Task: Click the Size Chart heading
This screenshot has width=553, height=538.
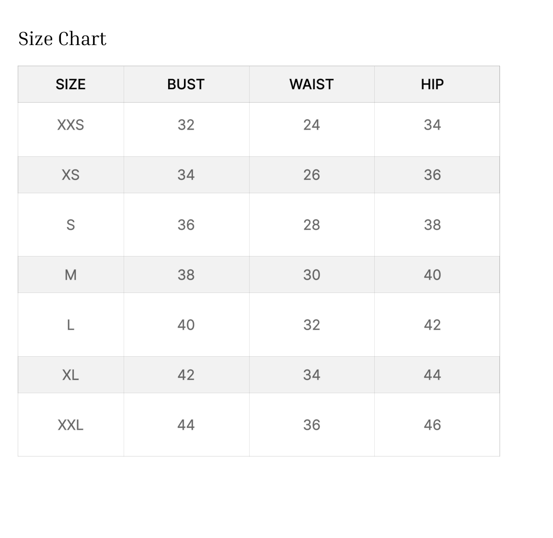Action: [x=62, y=39]
